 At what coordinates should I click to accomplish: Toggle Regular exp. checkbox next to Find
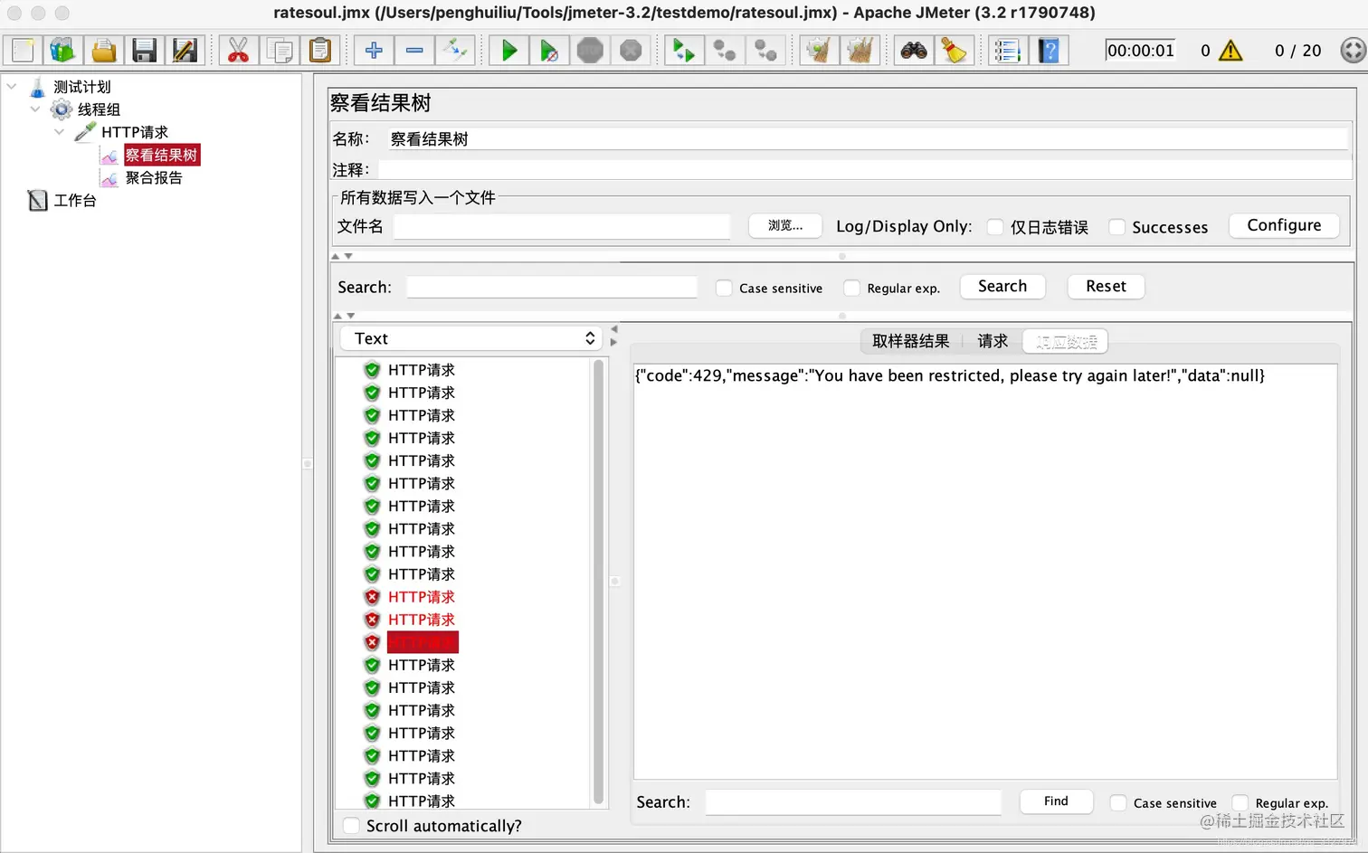[1240, 802]
